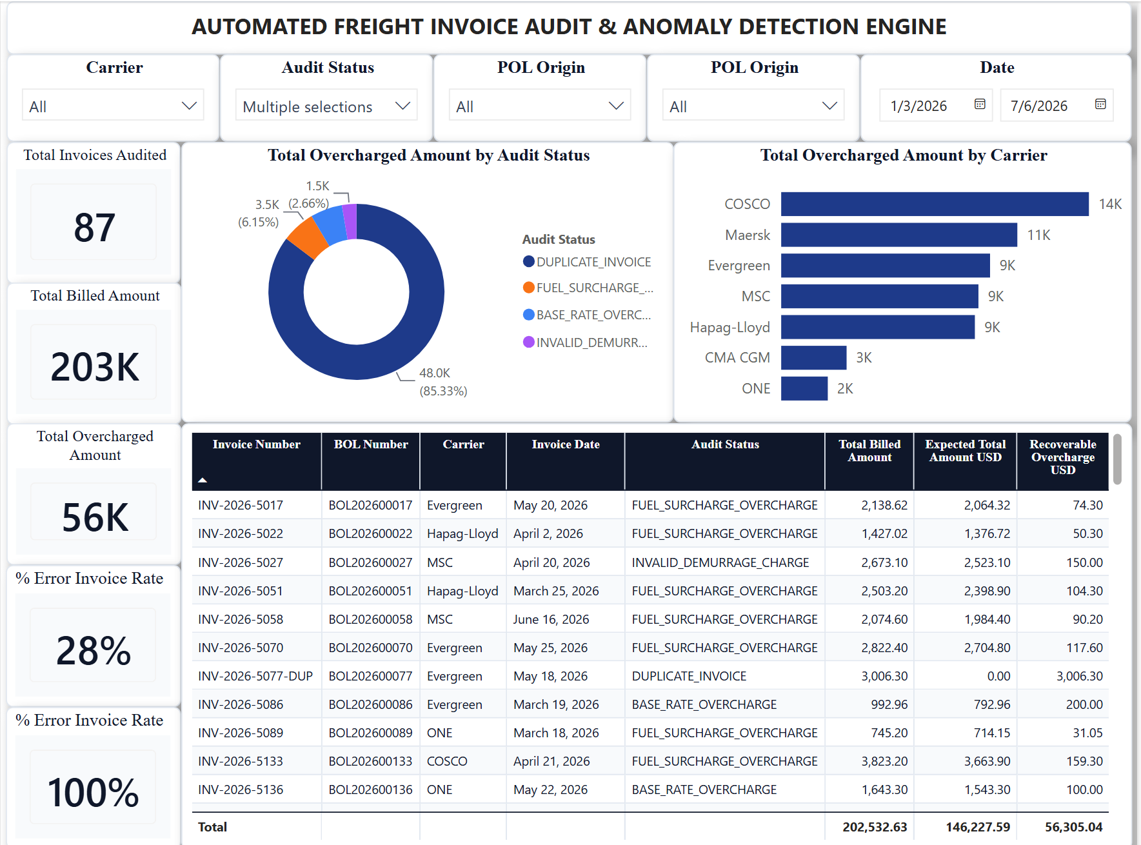Viewport: 1141px width, 845px height.
Task: Select invoice cell INV-2026-5077-DUP
Action: [x=255, y=676]
